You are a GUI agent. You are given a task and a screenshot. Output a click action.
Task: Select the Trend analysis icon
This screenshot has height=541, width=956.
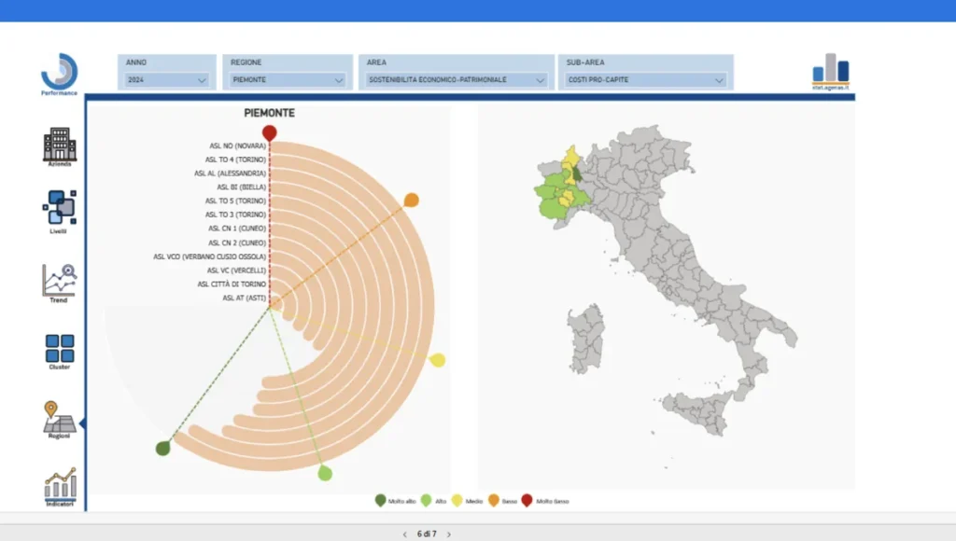[x=59, y=275]
